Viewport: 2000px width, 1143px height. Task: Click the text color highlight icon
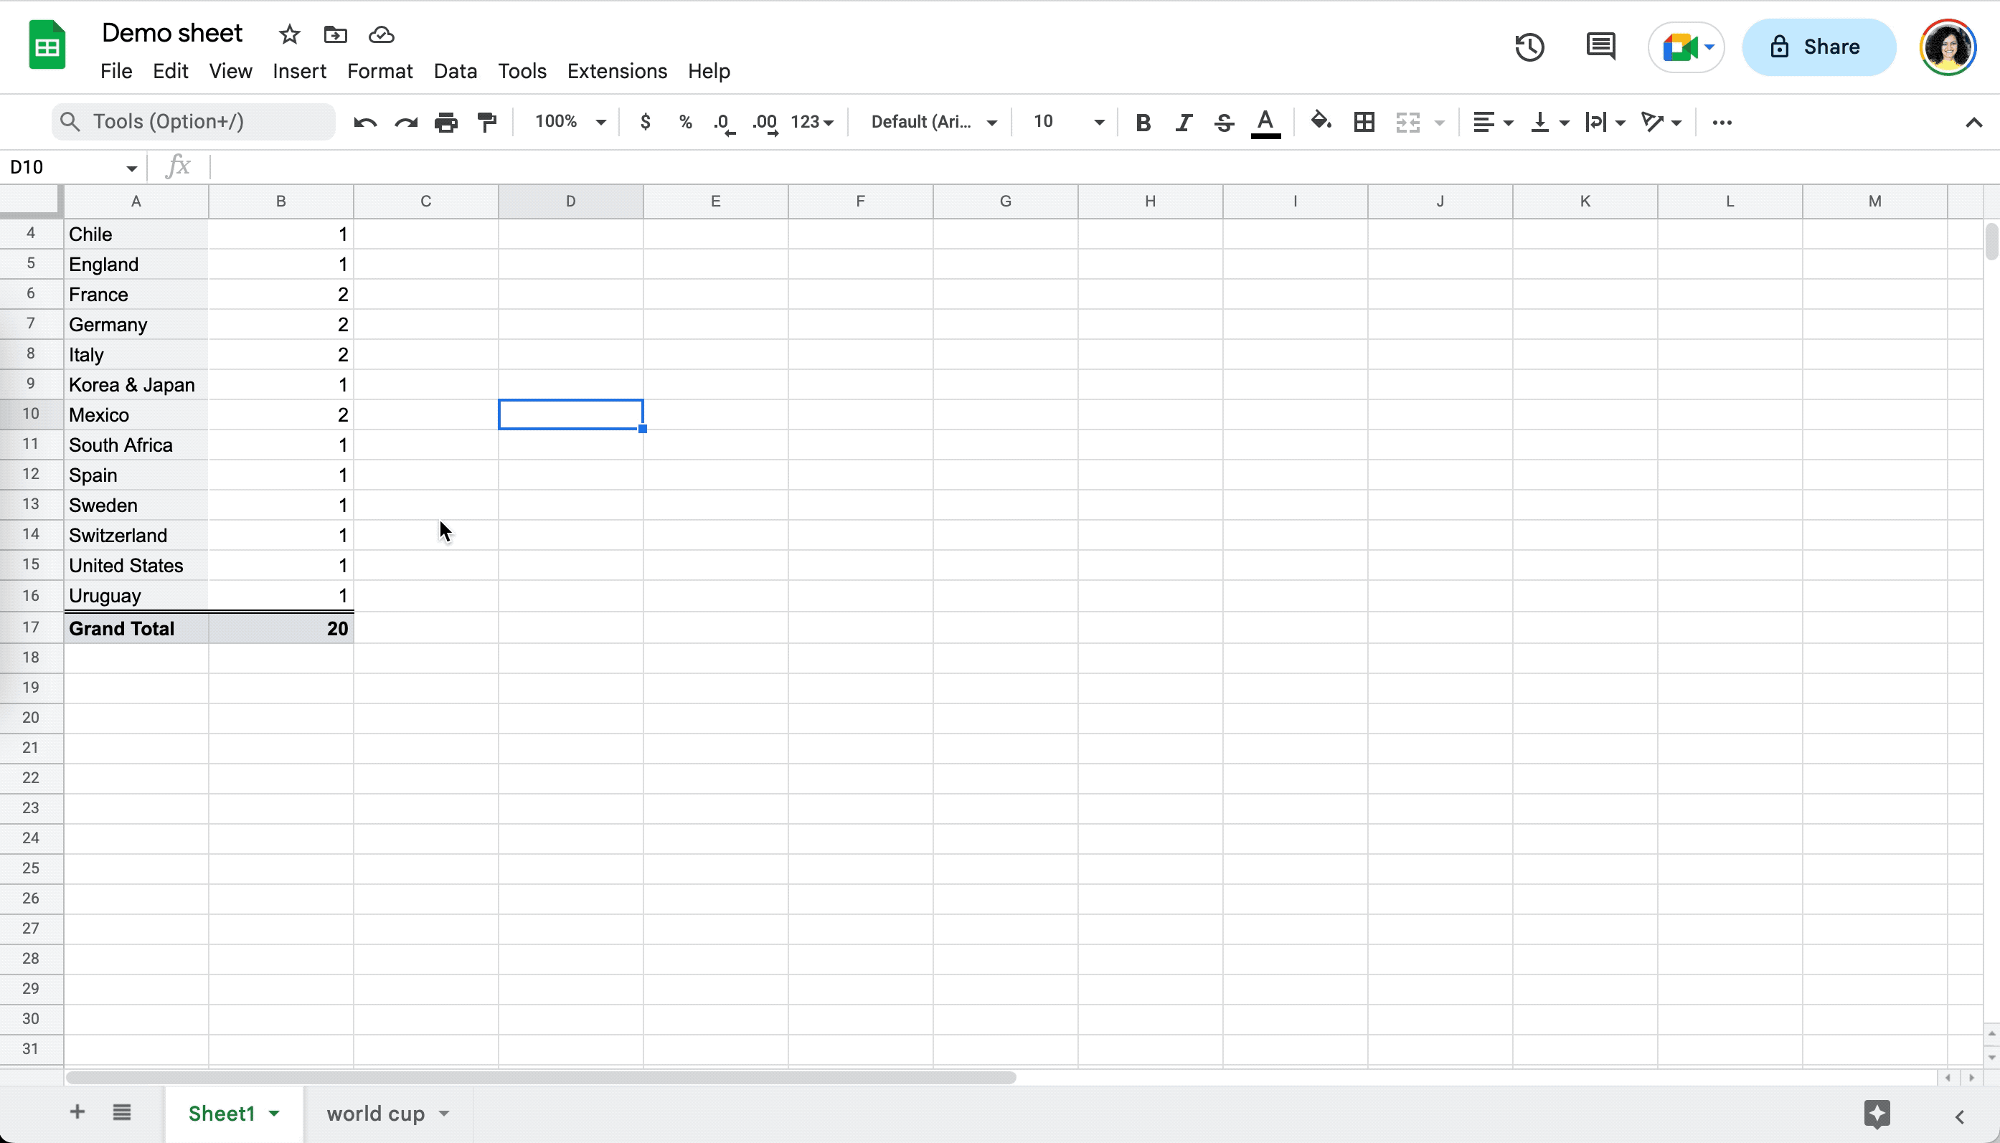1265,121
